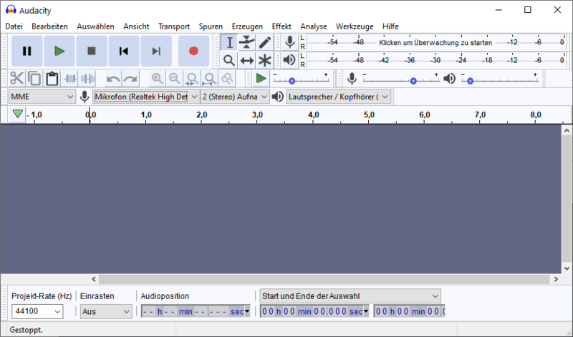This screenshot has width=573, height=337.
Task: Open the Bearbeiten menu
Action: point(49,26)
